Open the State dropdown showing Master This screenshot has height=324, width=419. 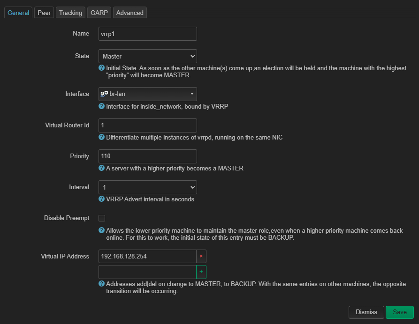tap(147, 56)
